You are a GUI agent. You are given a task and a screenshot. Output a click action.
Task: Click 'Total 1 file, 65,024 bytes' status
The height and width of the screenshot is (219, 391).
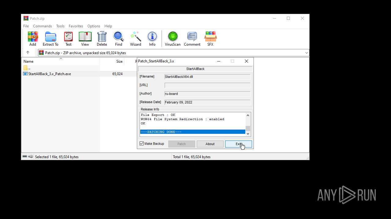click(x=192, y=157)
